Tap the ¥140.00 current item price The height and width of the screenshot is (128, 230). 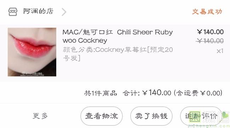tap(210, 32)
